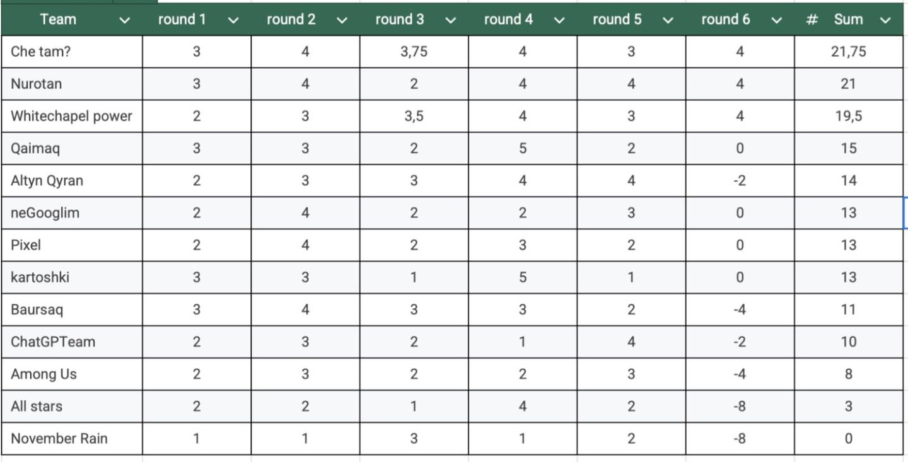Click the round 3 header dropdown arrow
Image resolution: width=908 pixels, height=462 pixels.
click(x=450, y=20)
